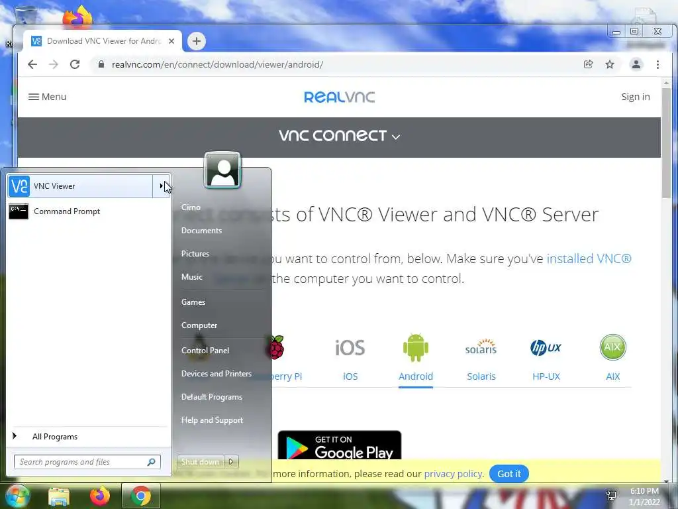The height and width of the screenshot is (509, 678).
Task: Open the Cirno user folder
Action: coord(191,207)
